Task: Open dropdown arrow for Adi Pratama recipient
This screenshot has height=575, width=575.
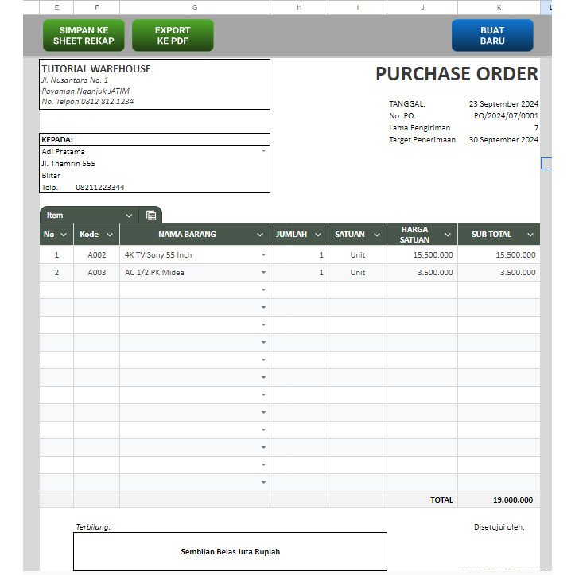Action: click(263, 151)
